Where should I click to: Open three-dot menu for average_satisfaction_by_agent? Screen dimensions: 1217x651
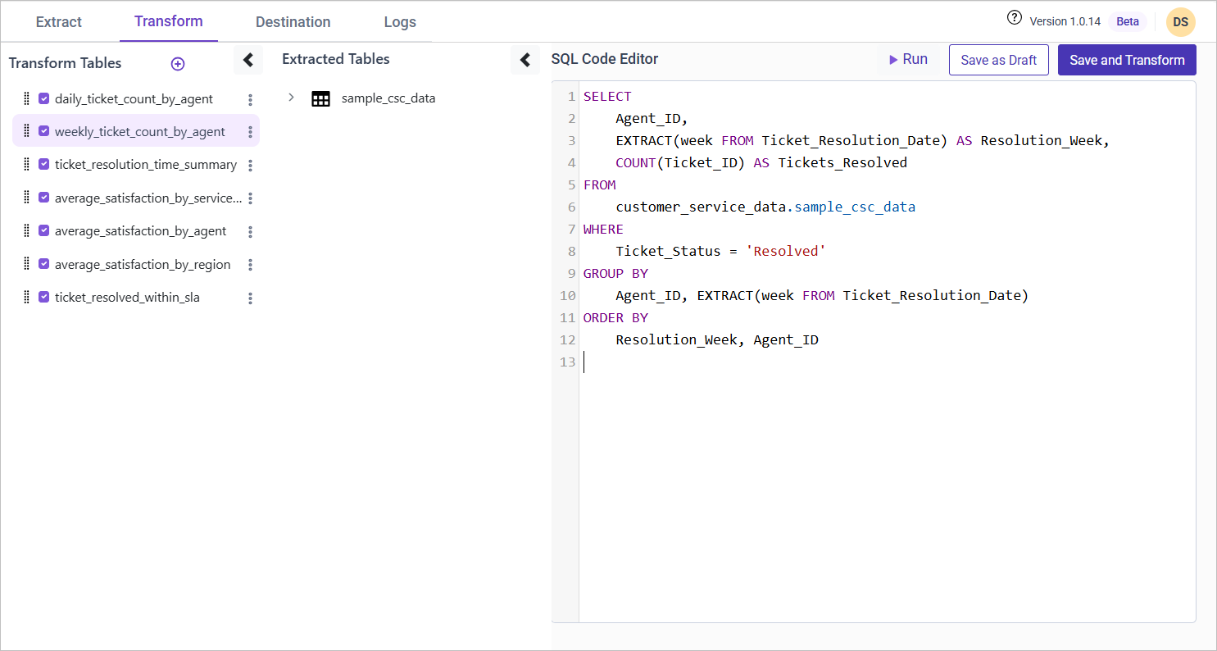click(250, 232)
